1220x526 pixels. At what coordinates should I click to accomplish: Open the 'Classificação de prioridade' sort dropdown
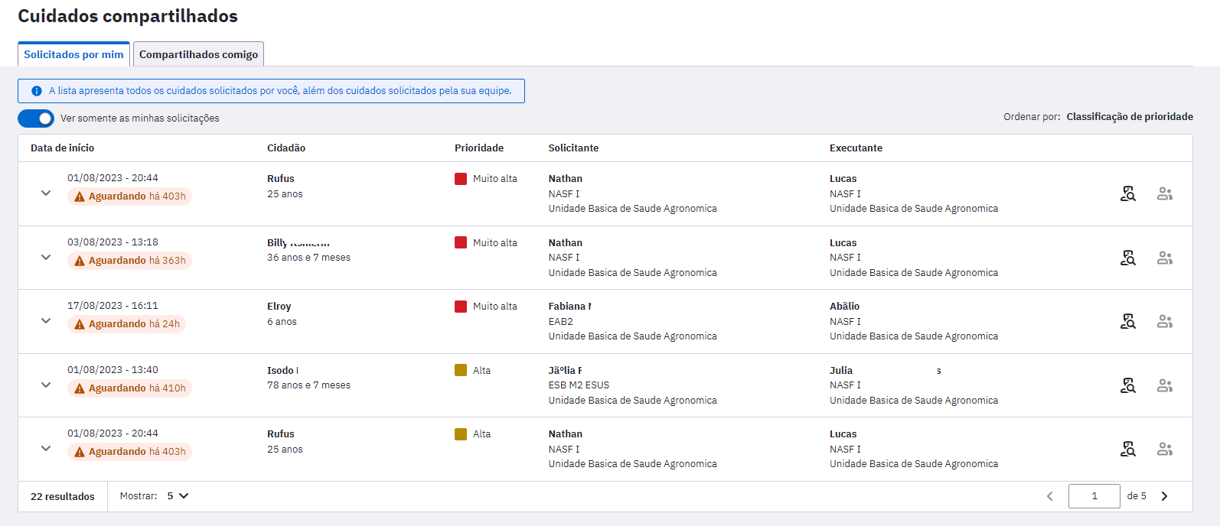[x=1129, y=117]
